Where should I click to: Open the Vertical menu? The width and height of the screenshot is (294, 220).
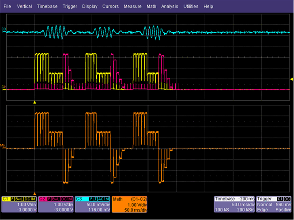[24, 7]
